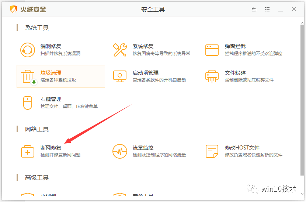Click description 管理文件、桌面、IE右键菜单
This screenshot has width=306, height=202.
69,107
